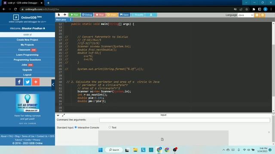Open the Blog link in the footer
The image size is (275, 154).
click(x=17, y=136)
